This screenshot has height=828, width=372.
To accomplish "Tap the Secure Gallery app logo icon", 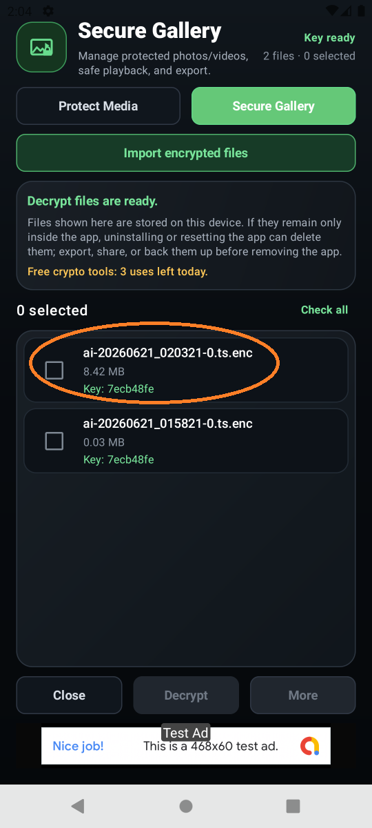I will pyautogui.click(x=41, y=47).
